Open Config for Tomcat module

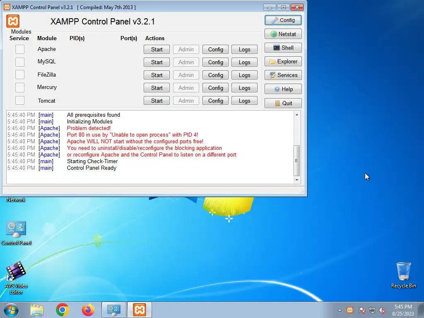pyautogui.click(x=215, y=101)
